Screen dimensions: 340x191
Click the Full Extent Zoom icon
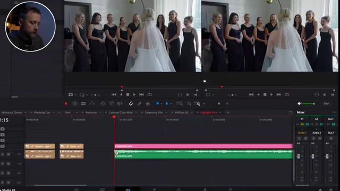pyautogui.click(x=180, y=103)
